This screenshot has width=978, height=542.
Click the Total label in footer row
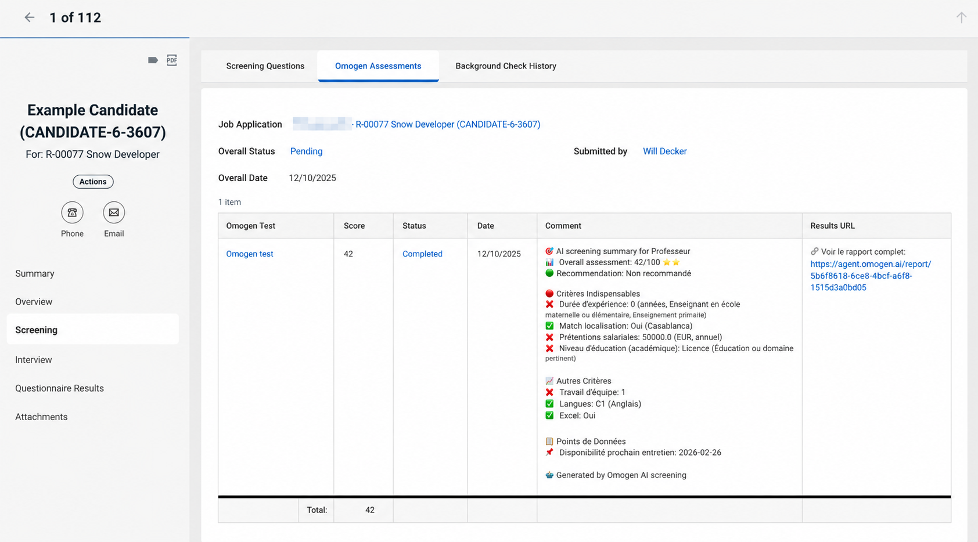click(x=317, y=510)
